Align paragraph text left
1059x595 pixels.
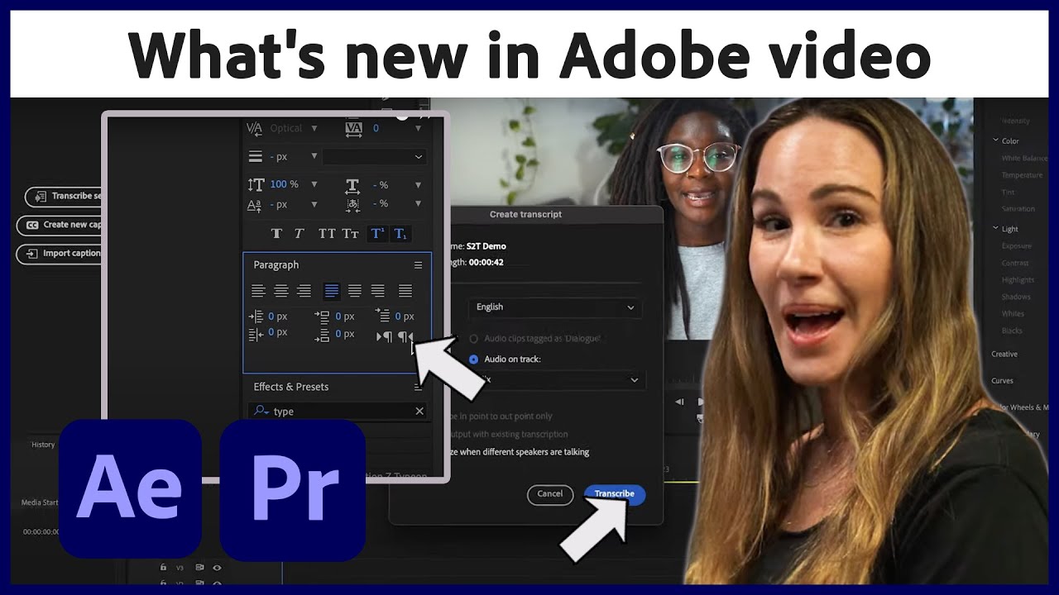[258, 291]
